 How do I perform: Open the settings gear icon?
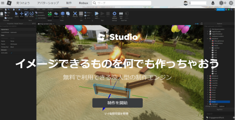231,3
